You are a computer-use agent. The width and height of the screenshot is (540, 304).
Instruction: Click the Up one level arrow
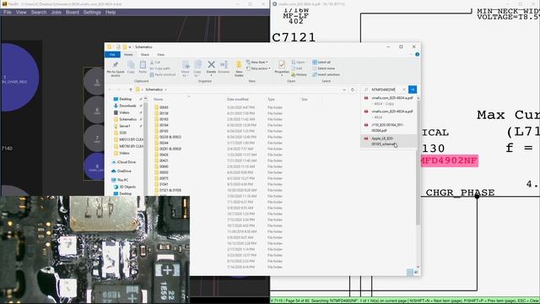point(131,90)
